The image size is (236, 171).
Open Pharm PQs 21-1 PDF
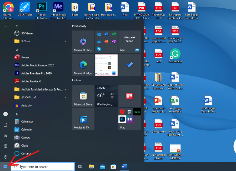tap(158, 11)
